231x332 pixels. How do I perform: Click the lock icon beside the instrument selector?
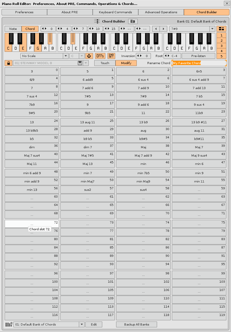pos(8,63)
